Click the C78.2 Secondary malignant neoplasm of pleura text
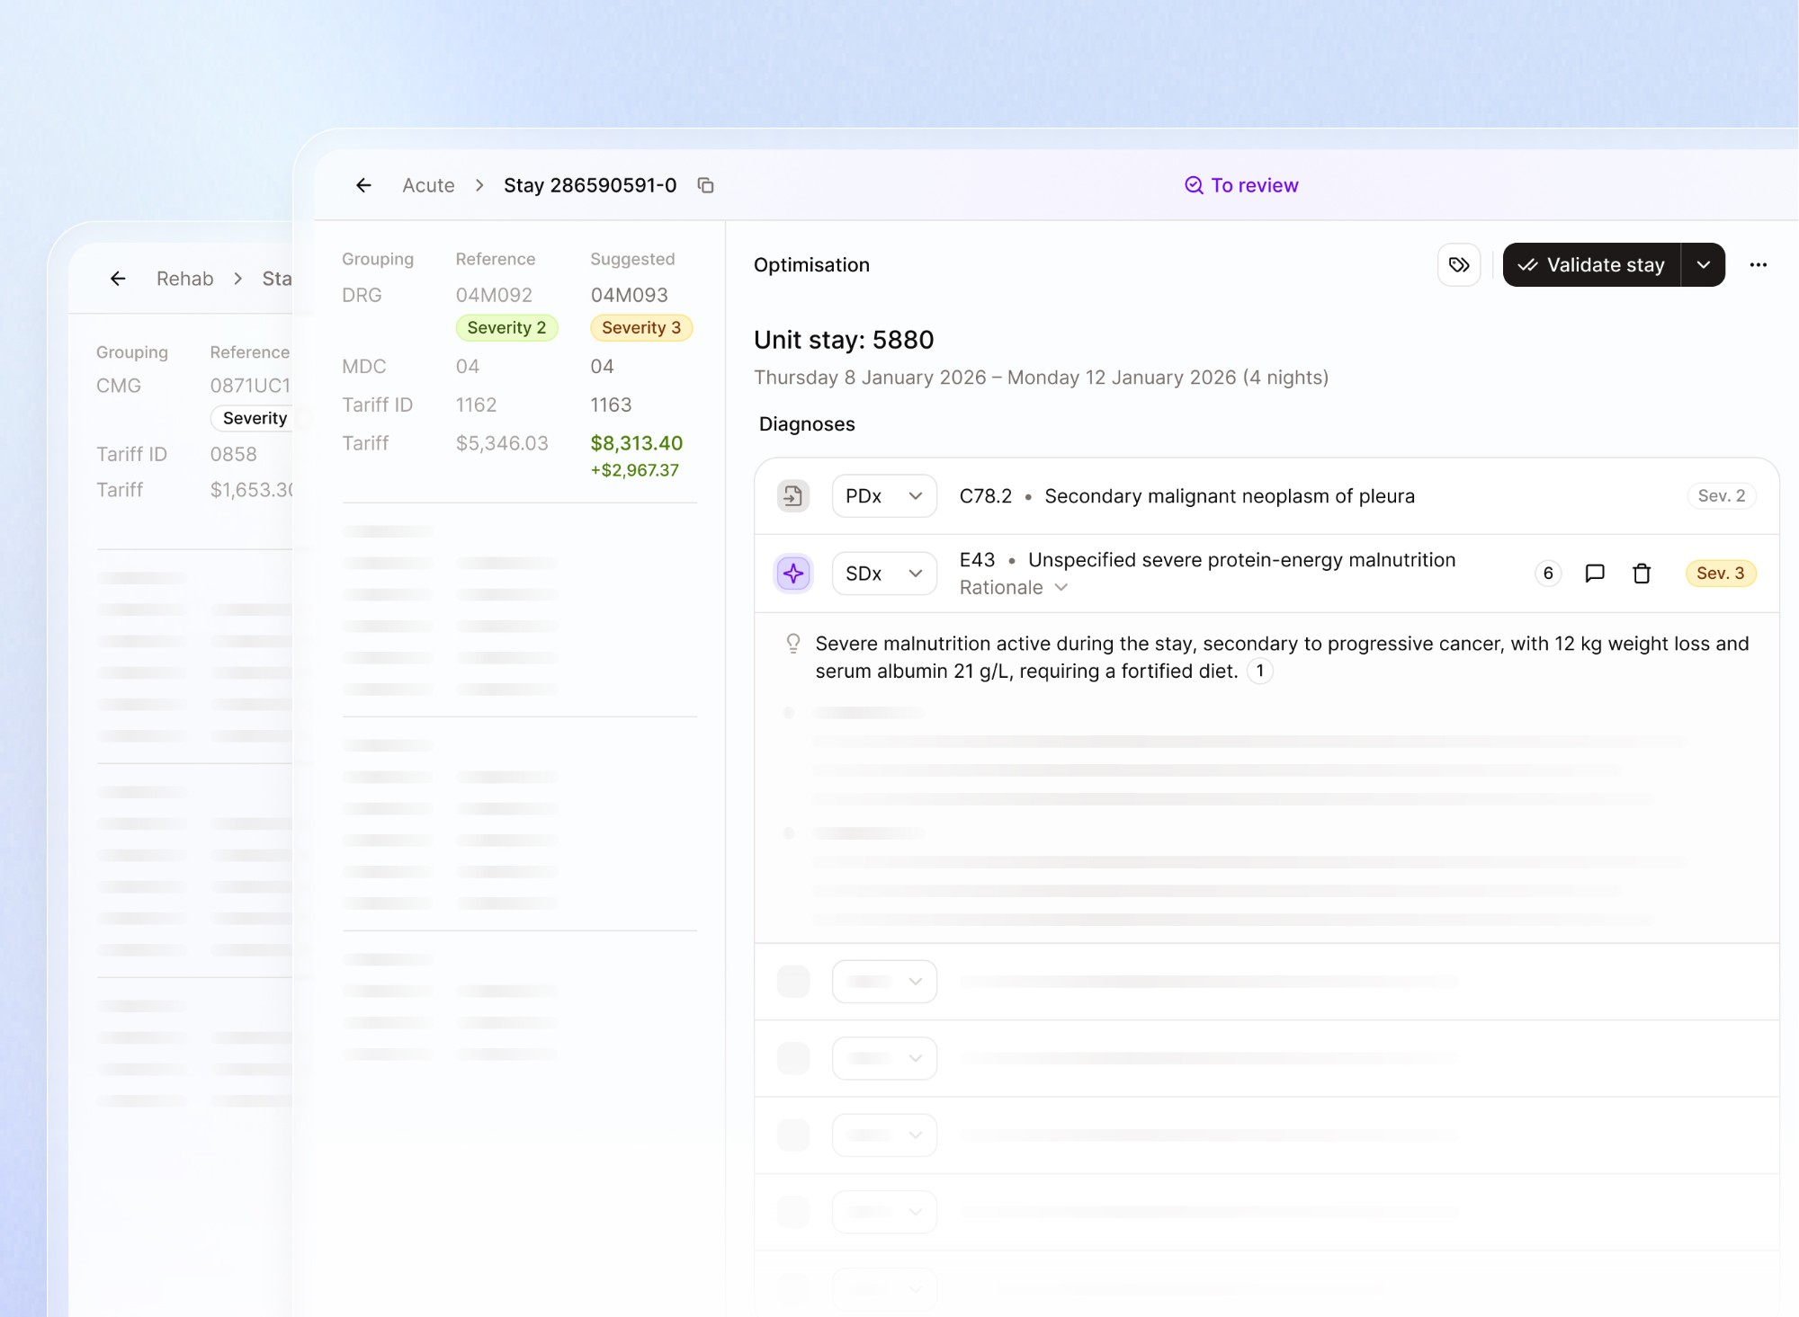 tap(1186, 496)
